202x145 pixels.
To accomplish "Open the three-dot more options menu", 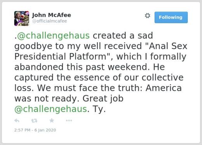I will click(69, 121).
